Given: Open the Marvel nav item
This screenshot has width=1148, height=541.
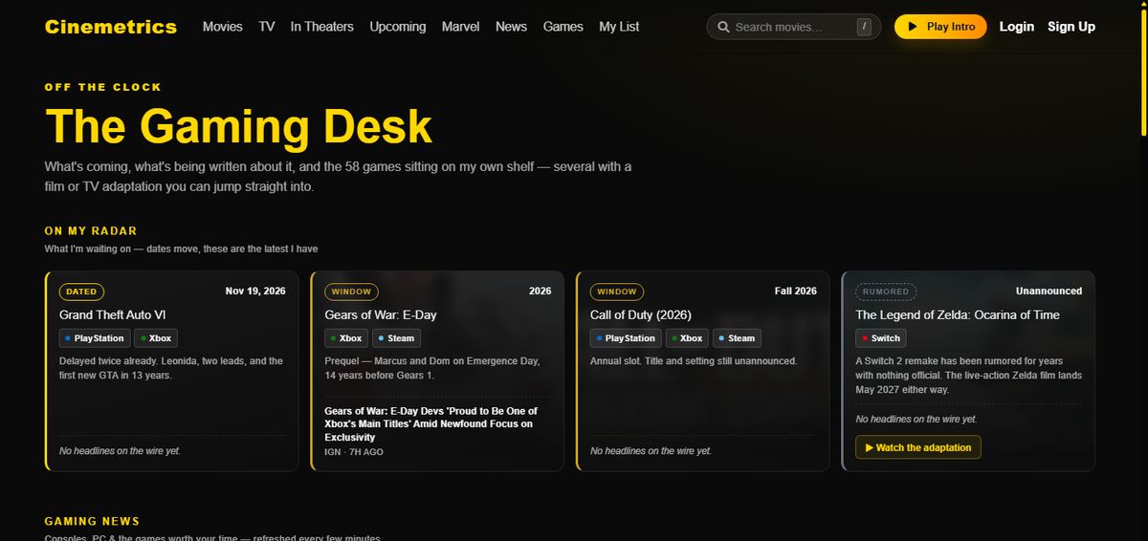Looking at the screenshot, I should [x=461, y=27].
